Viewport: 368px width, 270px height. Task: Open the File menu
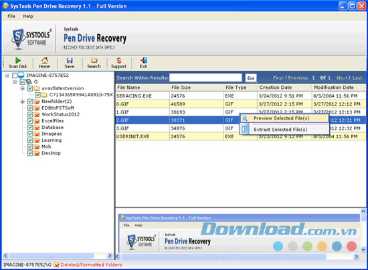[x=11, y=16]
